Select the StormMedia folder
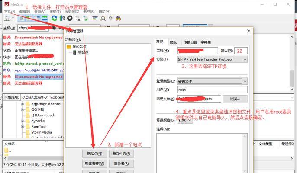The width and height of the screenshot is (297, 173). pyautogui.click(x=42, y=132)
